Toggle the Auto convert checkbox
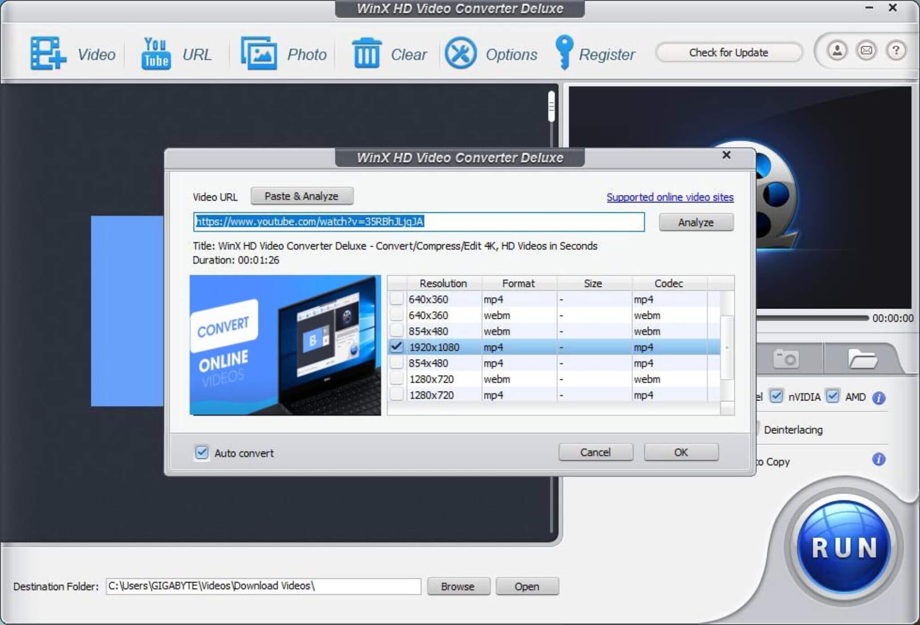This screenshot has width=920, height=625. click(202, 453)
